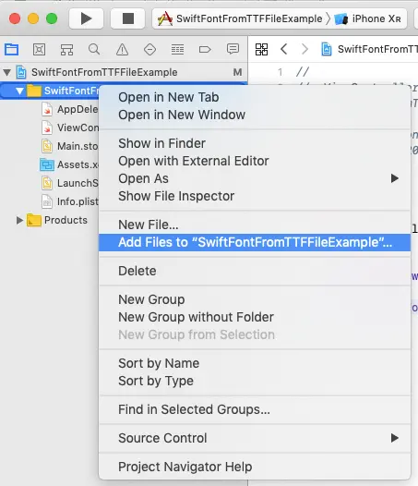The image size is (418, 486).
Task: Choose Open in New Tab
Action: click(x=255, y=97)
